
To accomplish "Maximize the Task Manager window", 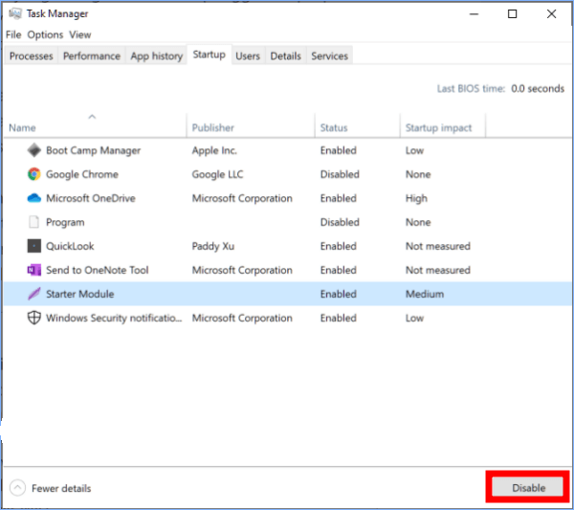I will 512,14.
